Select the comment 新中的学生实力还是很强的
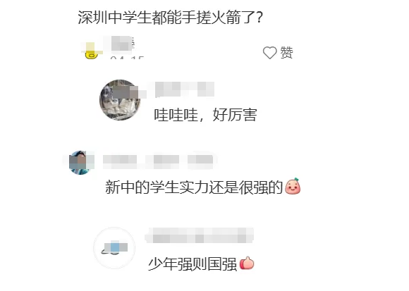The image size is (409, 291). click(x=194, y=187)
